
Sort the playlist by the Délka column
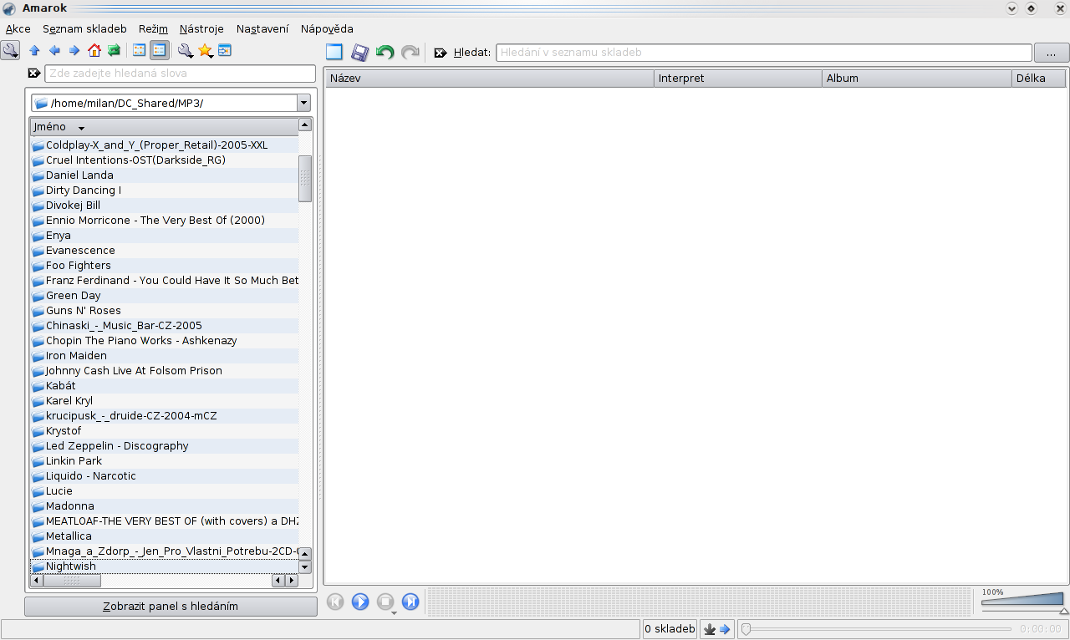pos(1039,79)
